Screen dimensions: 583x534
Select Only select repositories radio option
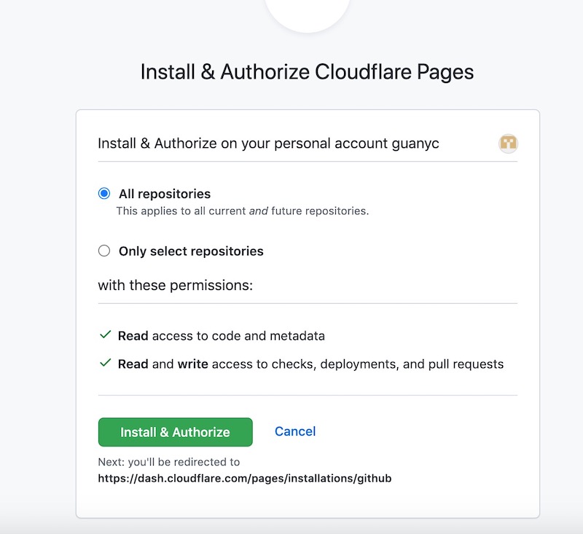tap(104, 251)
